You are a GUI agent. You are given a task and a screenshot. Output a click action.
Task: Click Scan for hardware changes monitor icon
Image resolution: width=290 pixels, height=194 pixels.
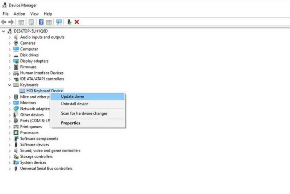[x=59, y=22]
